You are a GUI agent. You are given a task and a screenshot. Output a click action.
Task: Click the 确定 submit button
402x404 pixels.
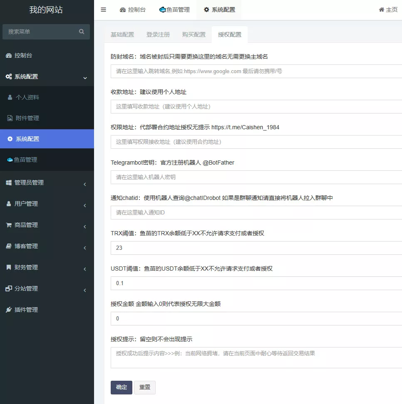click(x=121, y=387)
